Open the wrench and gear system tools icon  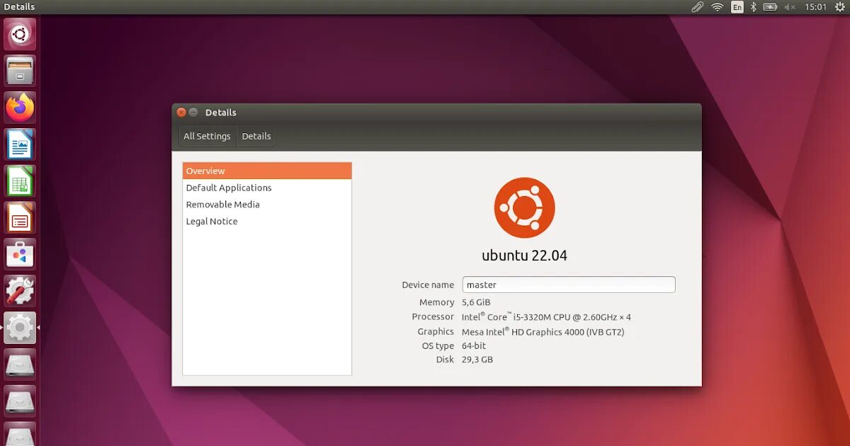20,291
